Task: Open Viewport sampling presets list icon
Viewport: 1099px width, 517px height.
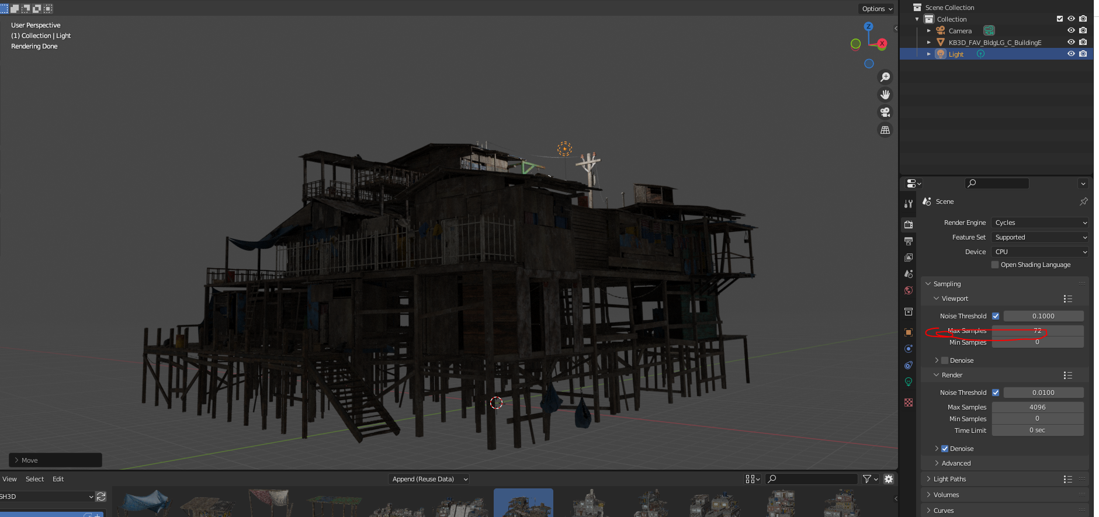Action: [x=1068, y=299]
